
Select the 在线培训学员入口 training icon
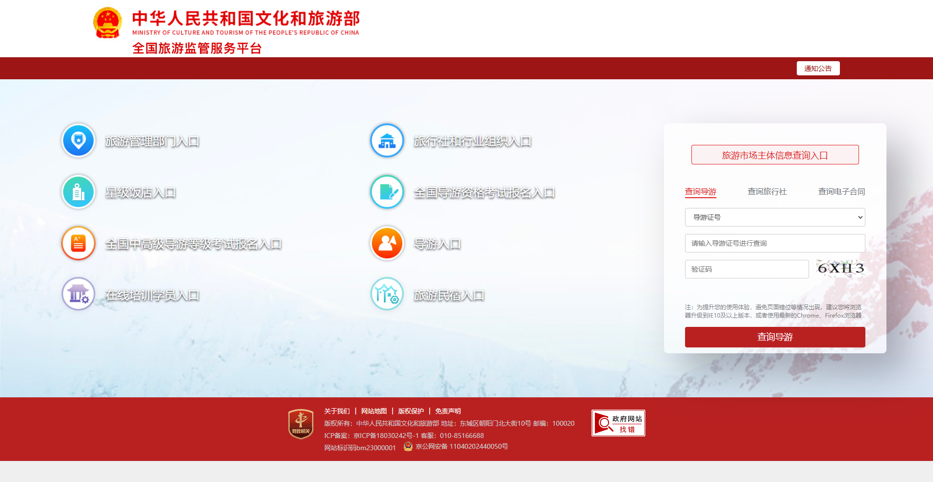coord(78,294)
